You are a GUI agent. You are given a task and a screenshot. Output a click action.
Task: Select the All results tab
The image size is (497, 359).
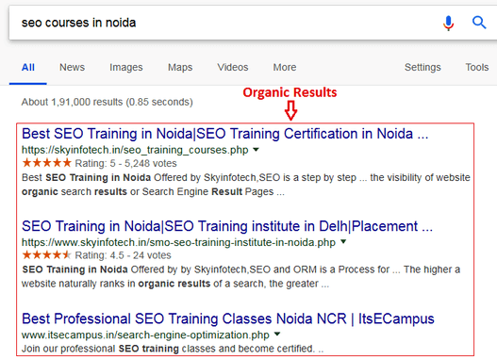28,68
